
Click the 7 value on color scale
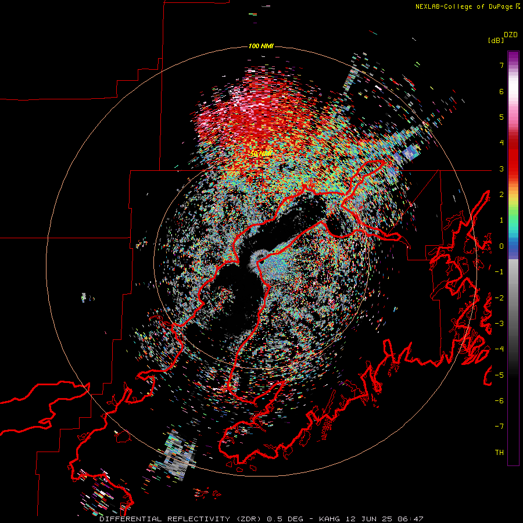click(x=501, y=65)
